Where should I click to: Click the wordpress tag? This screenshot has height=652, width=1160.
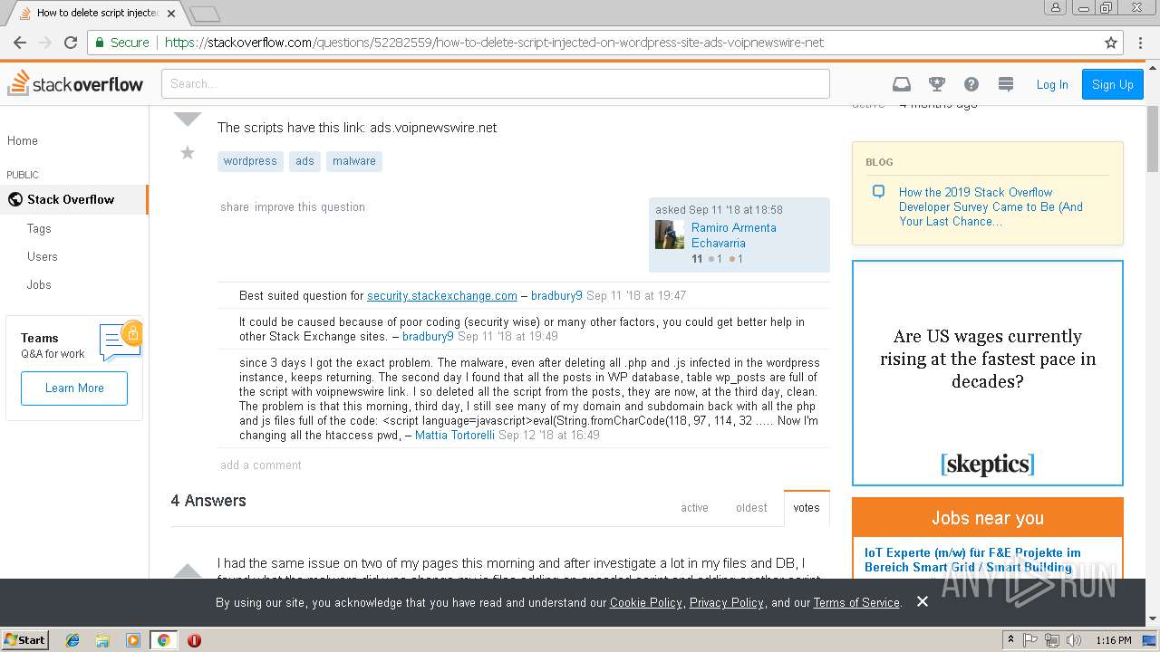click(250, 161)
